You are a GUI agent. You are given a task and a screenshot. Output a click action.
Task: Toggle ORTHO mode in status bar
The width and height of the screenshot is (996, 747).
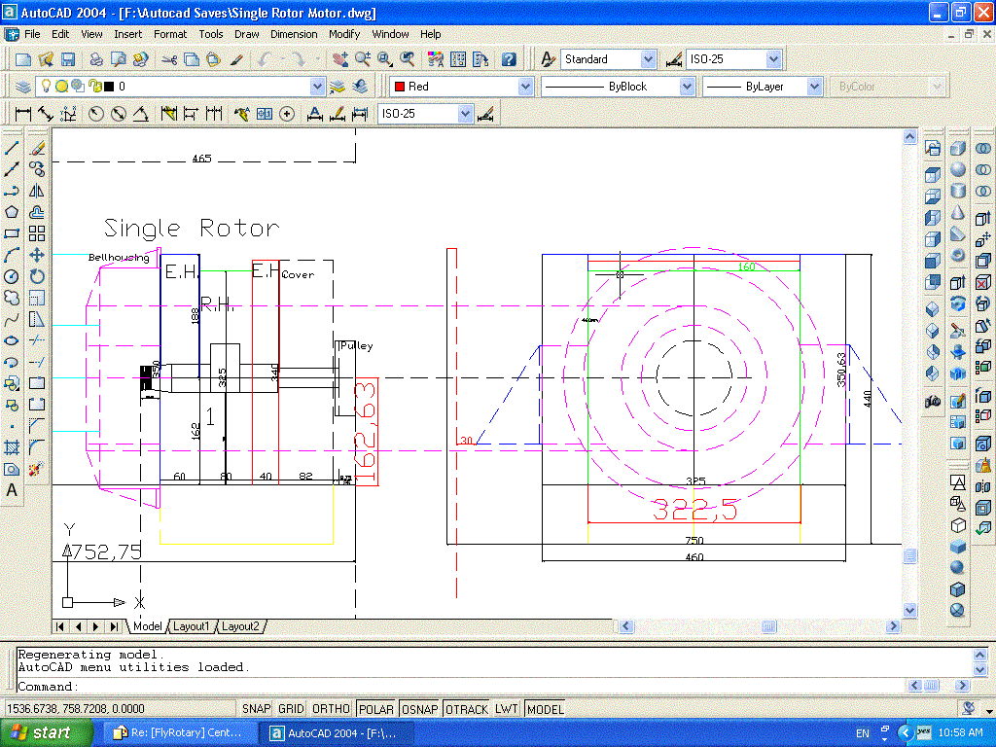(332, 709)
